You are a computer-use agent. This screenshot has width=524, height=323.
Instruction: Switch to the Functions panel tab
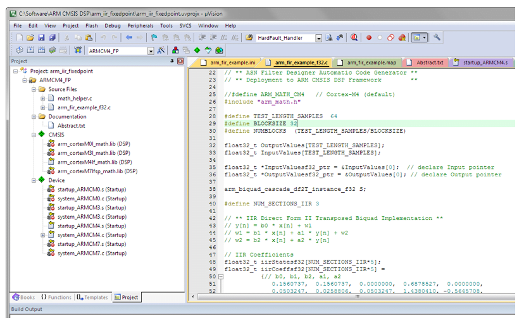(56, 297)
